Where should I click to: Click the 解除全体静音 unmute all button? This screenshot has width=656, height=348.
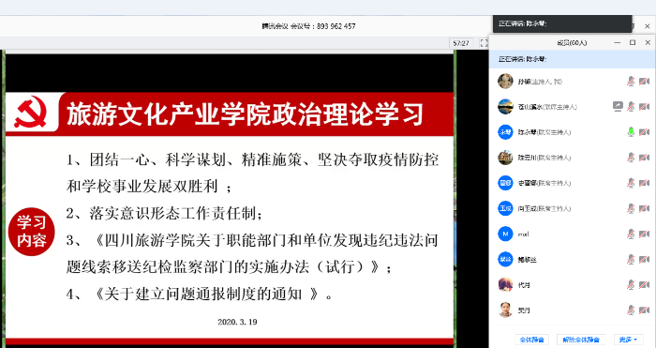pos(581,340)
